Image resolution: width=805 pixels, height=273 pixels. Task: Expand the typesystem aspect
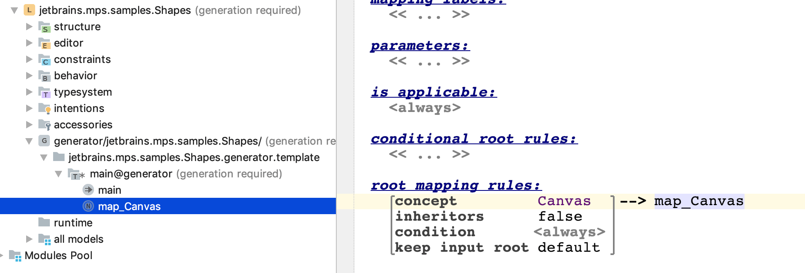29,92
